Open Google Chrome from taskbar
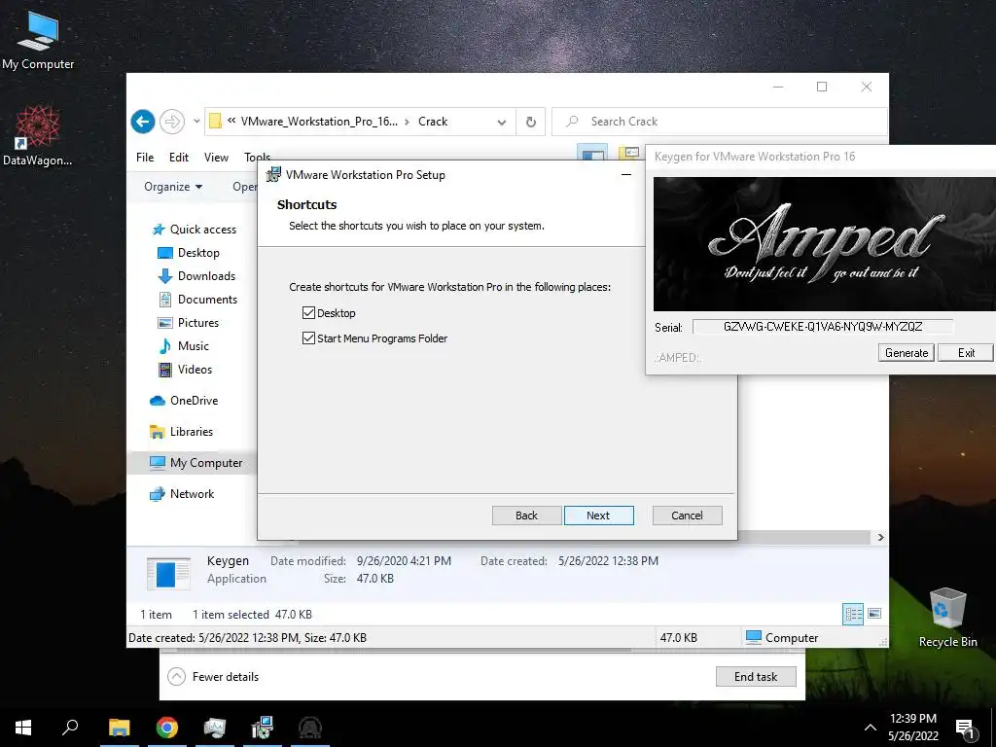This screenshot has width=996, height=747. click(167, 728)
